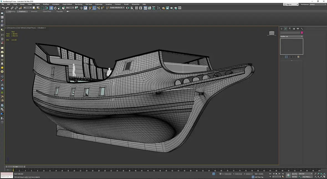327x179 pixels.
Task: Switch to the Freeform ribbon tab
Action: click(22, 12)
